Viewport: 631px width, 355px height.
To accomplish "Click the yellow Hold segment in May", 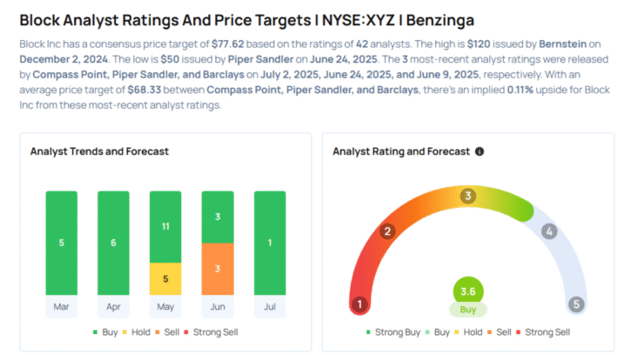I will [x=166, y=278].
